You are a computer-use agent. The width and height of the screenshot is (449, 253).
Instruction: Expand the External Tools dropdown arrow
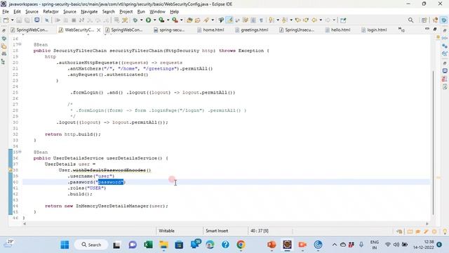181,20
